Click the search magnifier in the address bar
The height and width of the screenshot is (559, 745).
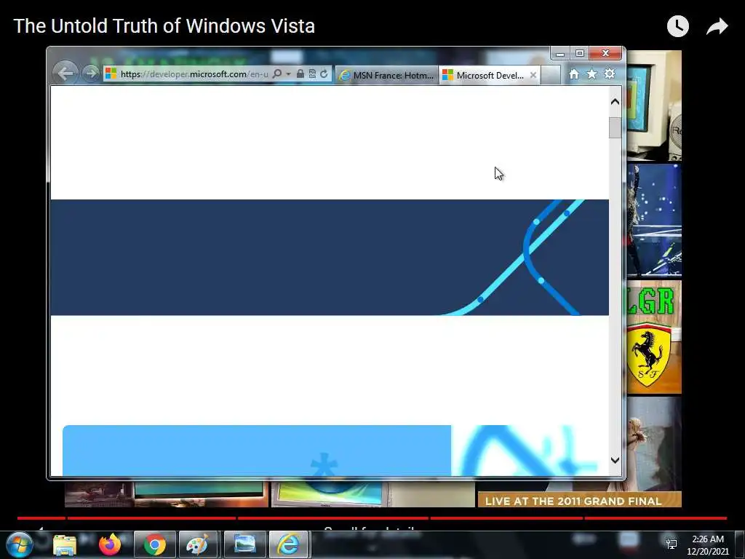point(277,74)
